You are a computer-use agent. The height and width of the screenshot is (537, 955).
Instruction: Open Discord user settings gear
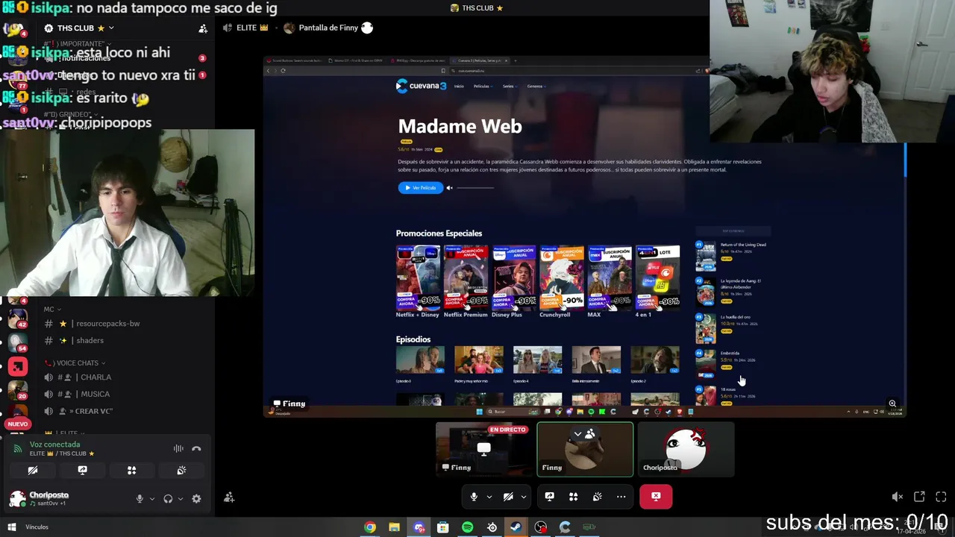click(x=196, y=499)
